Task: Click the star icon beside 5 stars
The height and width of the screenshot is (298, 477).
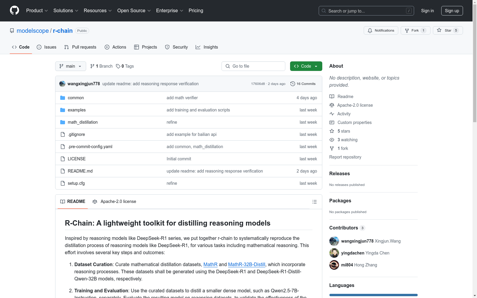Action: tap(332, 131)
